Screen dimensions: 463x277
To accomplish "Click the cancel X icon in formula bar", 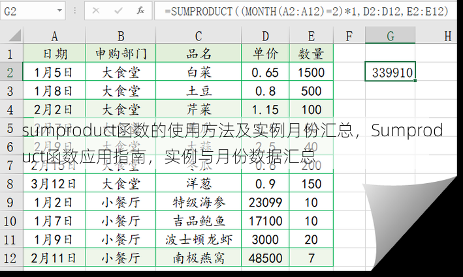I will point(96,11).
